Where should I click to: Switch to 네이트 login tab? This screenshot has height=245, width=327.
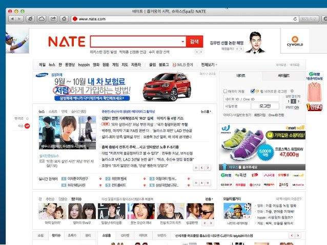[x=241, y=76]
